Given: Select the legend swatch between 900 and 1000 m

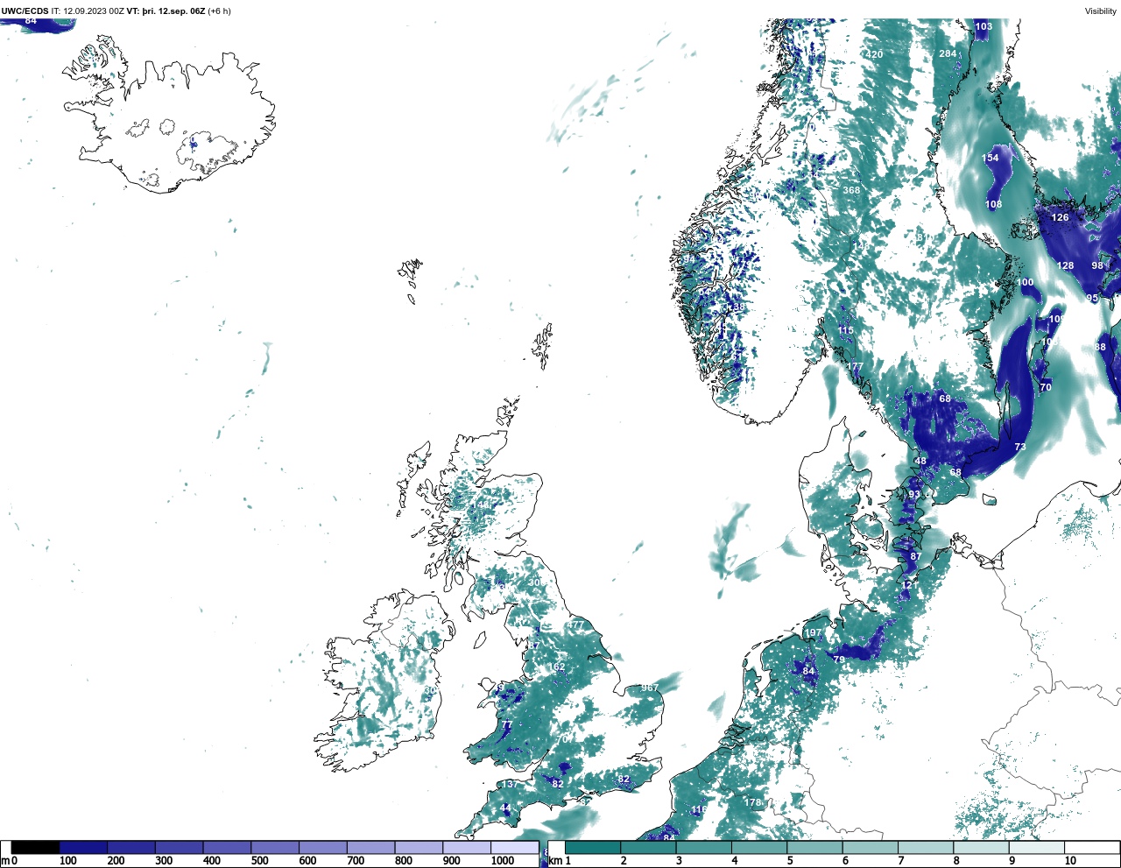Looking at the screenshot, I should point(467,848).
